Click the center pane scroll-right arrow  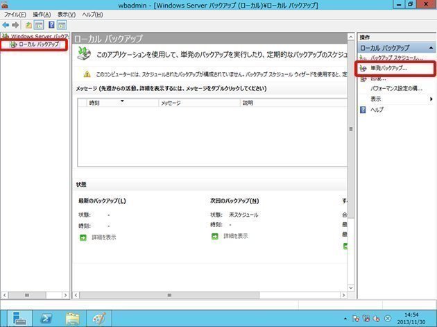(343, 295)
